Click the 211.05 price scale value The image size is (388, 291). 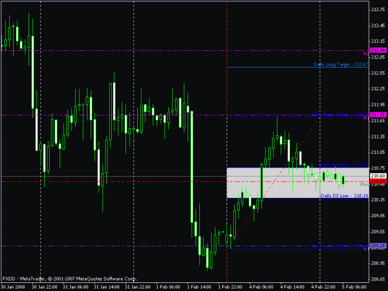378,152
